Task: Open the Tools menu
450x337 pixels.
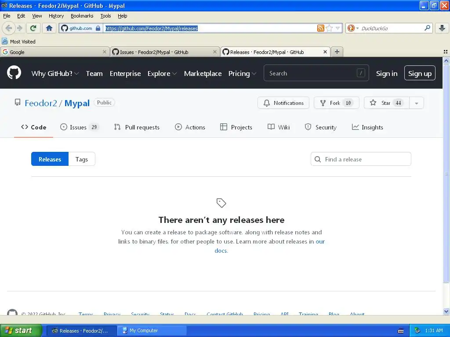Action: point(105,16)
